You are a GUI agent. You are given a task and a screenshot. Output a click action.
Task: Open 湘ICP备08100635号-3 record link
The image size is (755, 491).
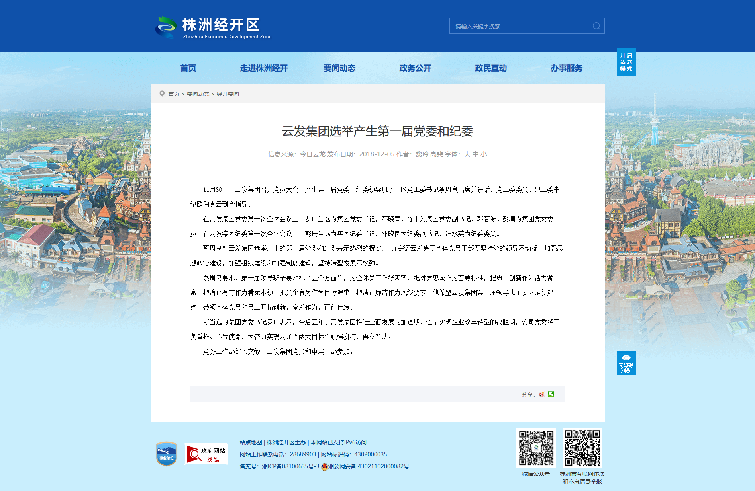click(x=290, y=466)
